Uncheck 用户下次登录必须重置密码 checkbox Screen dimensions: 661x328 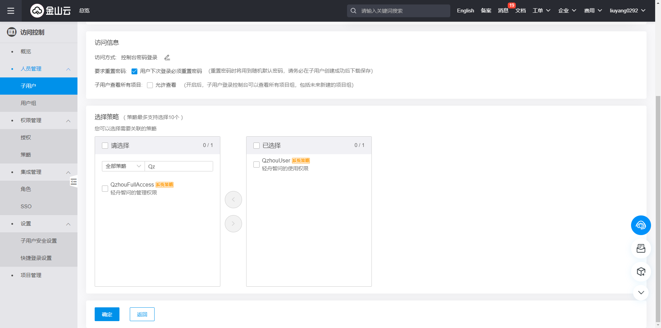[135, 71]
